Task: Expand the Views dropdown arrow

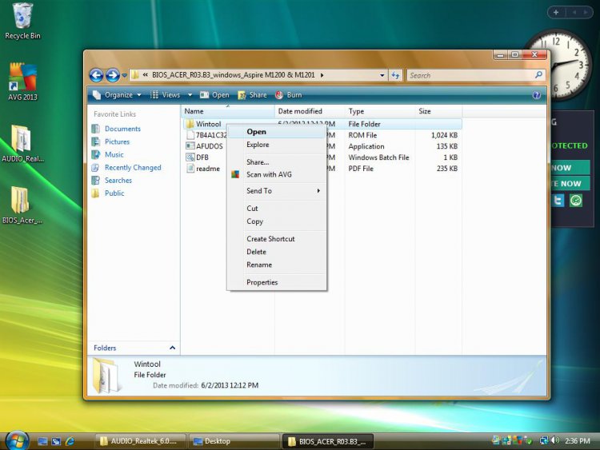Action: 190,95
